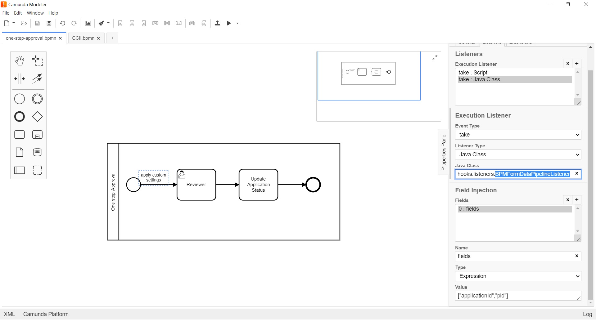Switch to XML view
This screenshot has width=596, height=335.
pyautogui.click(x=9, y=314)
